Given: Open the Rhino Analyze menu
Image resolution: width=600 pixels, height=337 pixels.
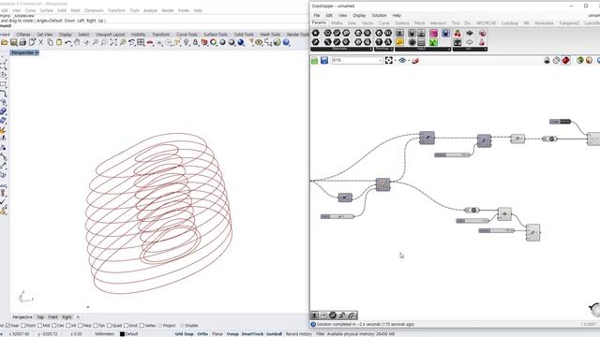Looking at the screenshot, I should pyautogui.click(x=150, y=10).
